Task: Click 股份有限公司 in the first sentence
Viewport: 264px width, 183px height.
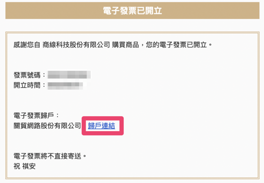Action: pyautogui.click(x=89, y=45)
